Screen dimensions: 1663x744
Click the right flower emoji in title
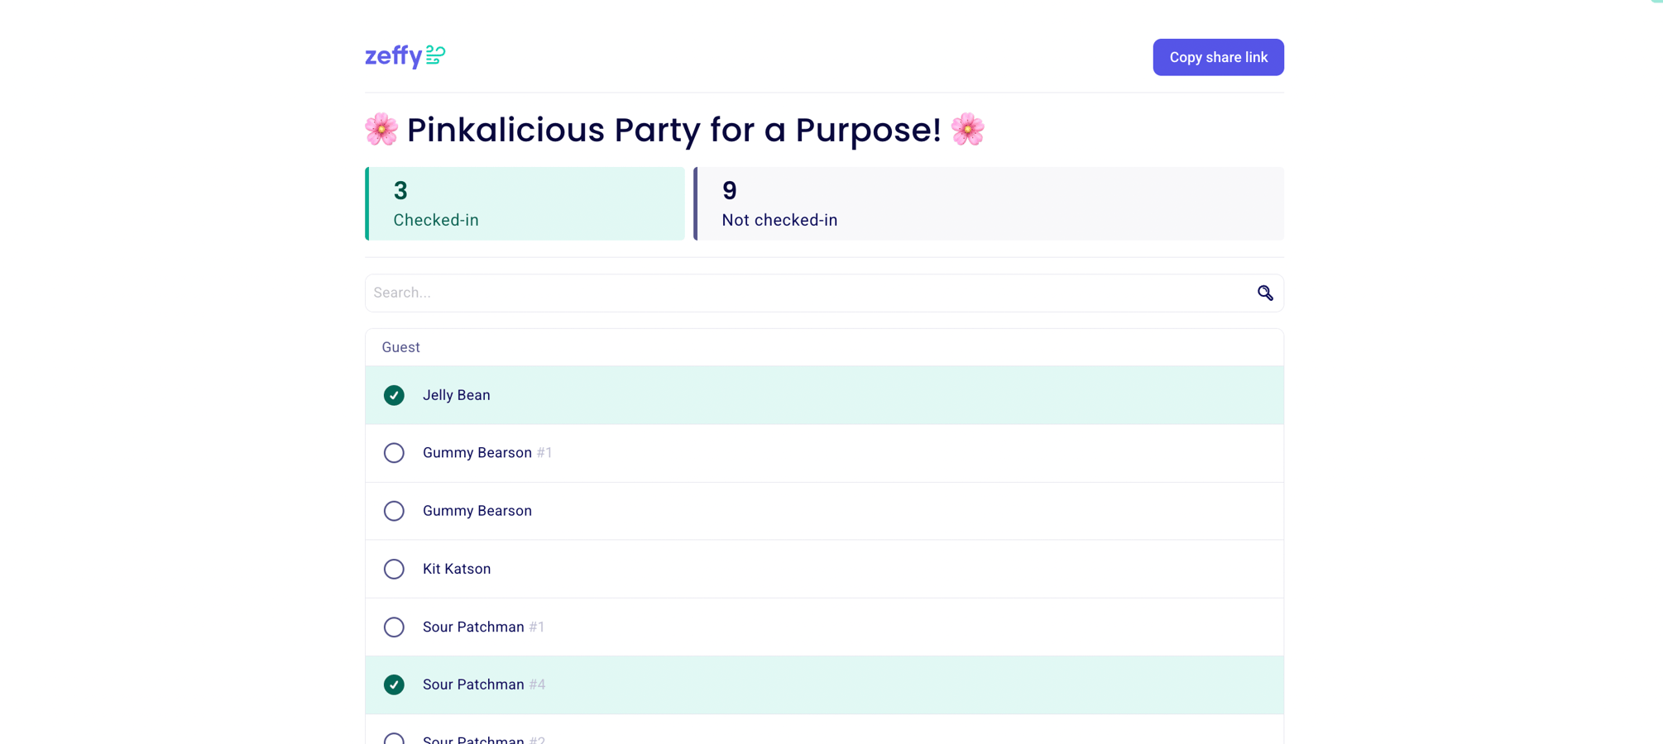(967, 130)
